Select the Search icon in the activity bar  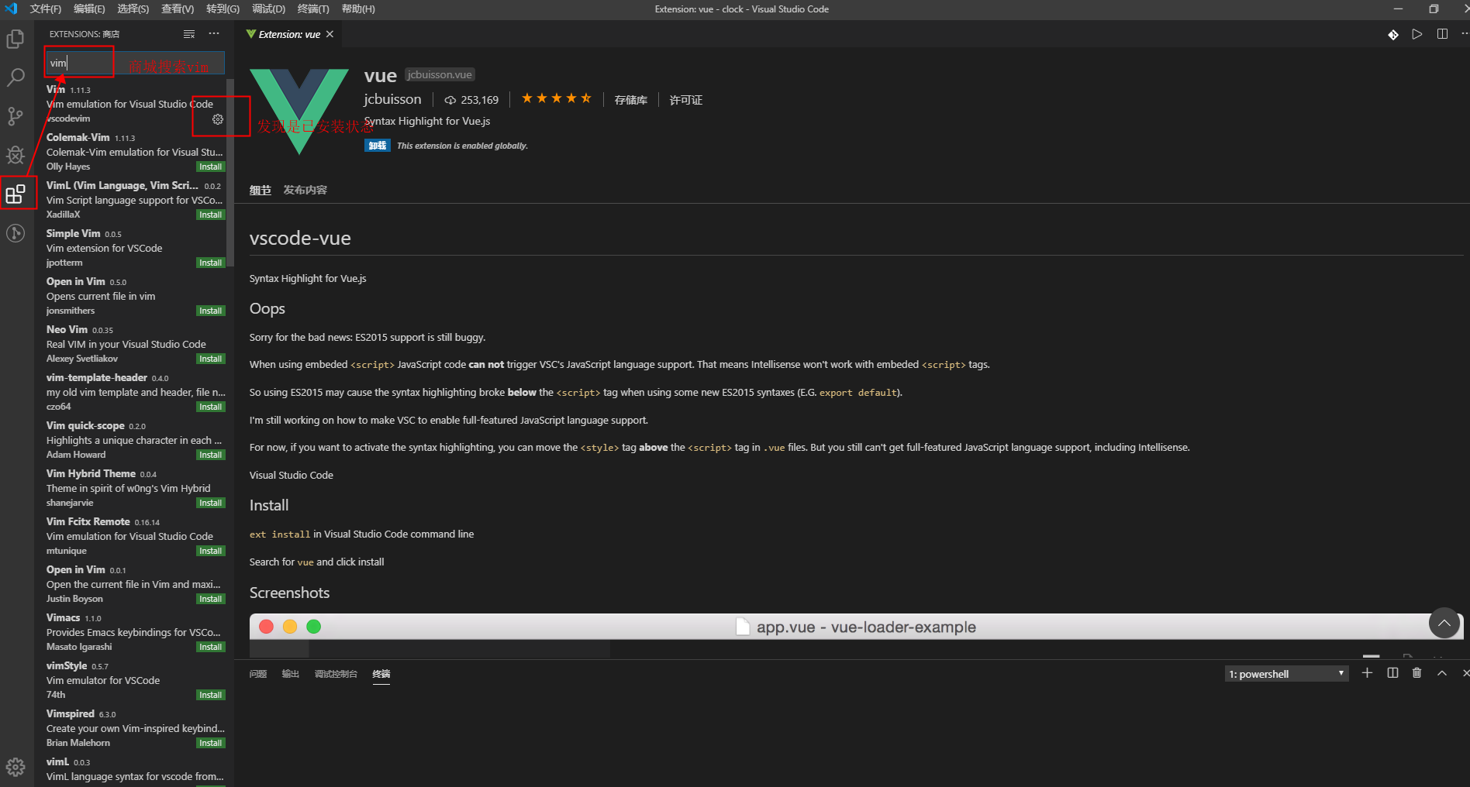16,77
